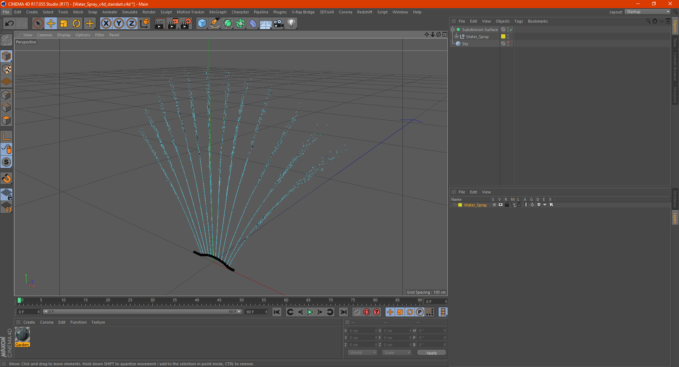679x367 pixels.
Task: Open the MoGraph array generator icon
Action: pos(240,24)
